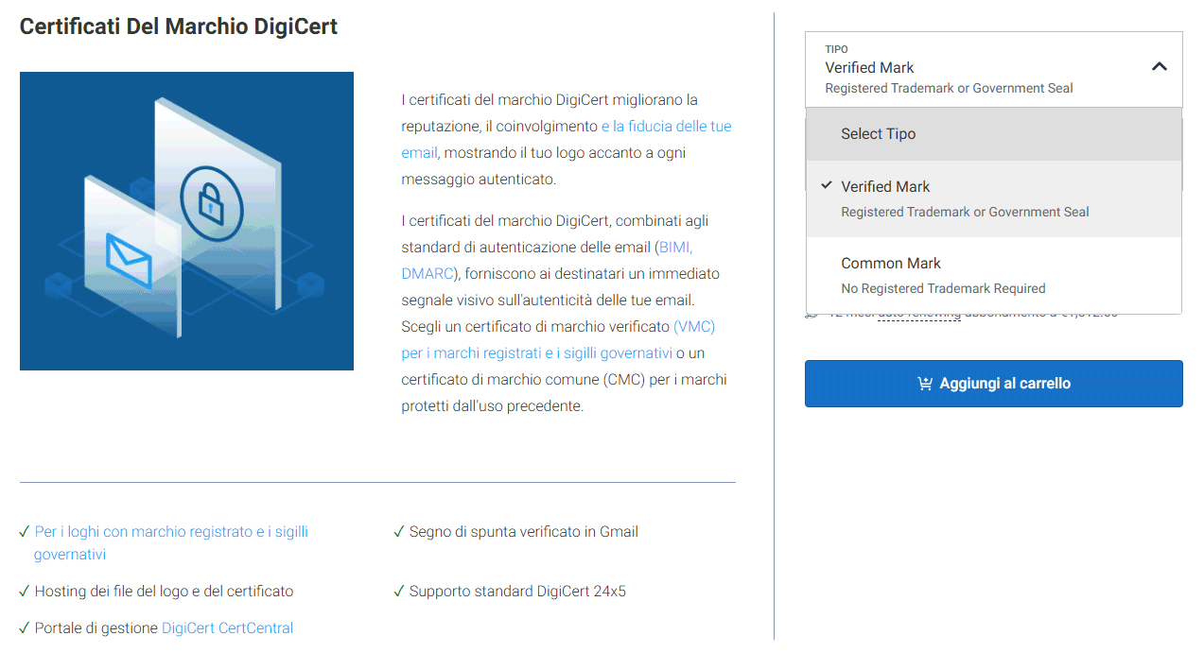1204x653 pixels.
Task: Choose the 'Select Tipo' placeholder option
Action: tap(993, 134)
